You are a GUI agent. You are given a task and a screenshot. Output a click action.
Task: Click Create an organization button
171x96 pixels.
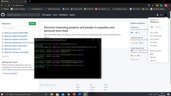point(10,73)
